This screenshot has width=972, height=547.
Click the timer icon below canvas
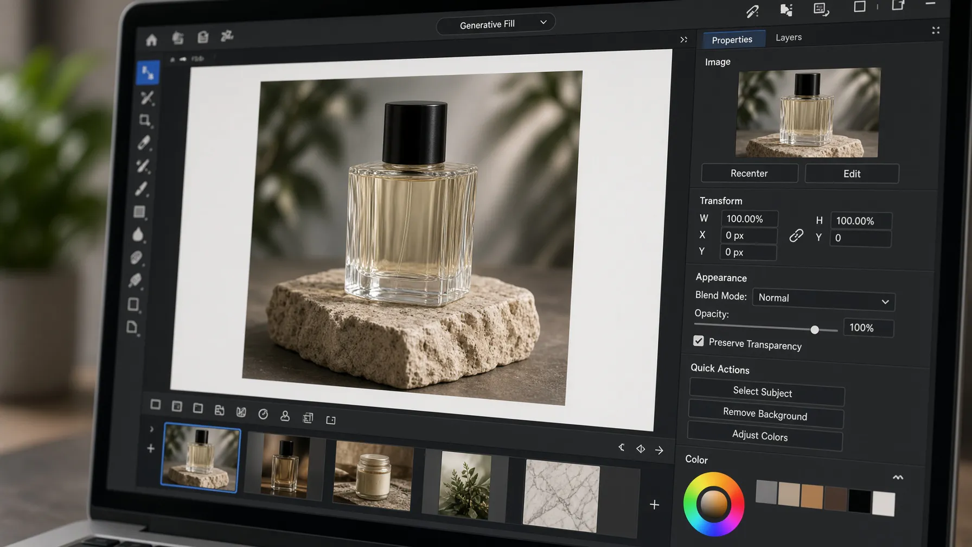point(263,414)
